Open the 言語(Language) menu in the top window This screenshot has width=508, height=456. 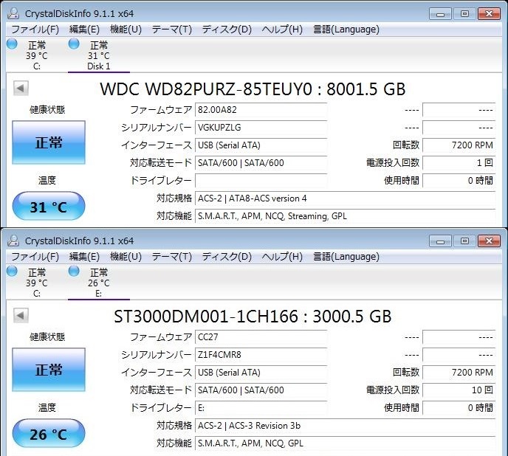[346, 30]
